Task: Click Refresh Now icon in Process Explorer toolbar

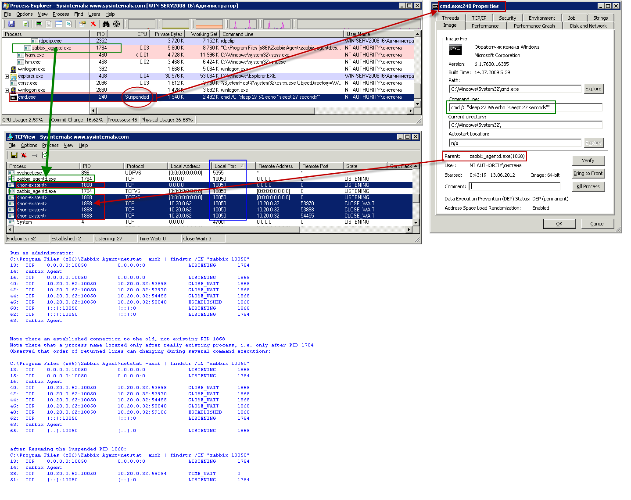Action: coord(26,24)
